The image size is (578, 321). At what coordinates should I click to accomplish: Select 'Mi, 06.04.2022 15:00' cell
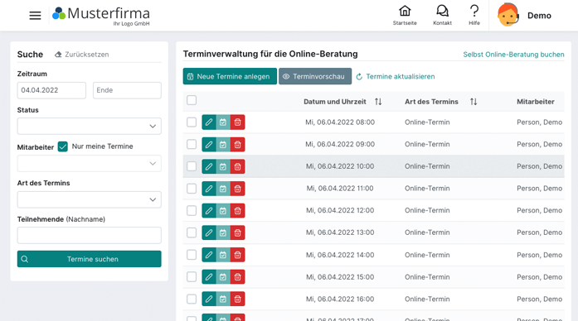point(340,277)
